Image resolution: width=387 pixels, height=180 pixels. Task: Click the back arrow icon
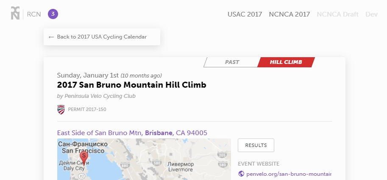click(51, 37)
